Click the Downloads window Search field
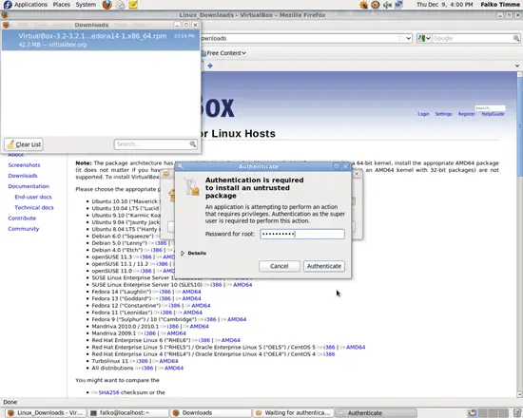 (x=155, y=144)
